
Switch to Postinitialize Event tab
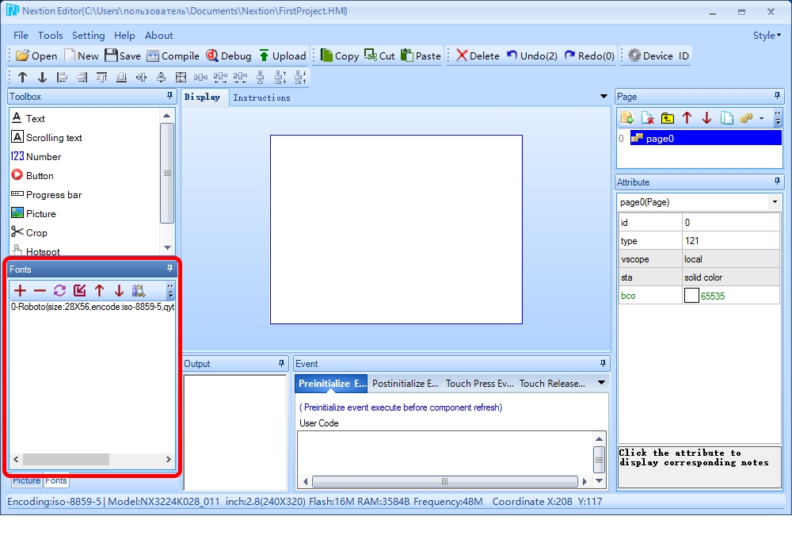coord(405,383)
